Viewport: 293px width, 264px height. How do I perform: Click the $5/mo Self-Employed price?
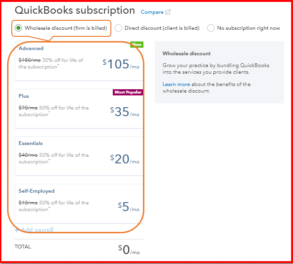[128, 207]
